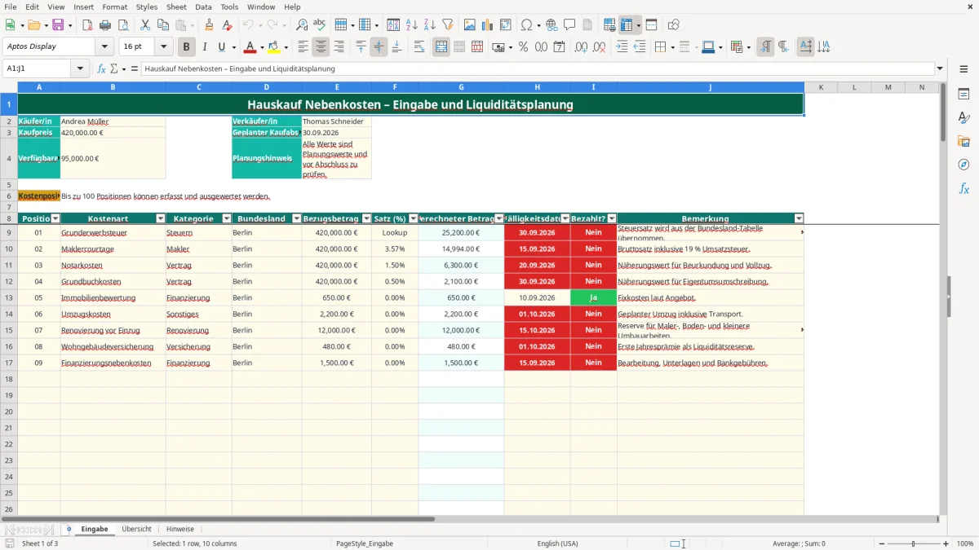Click the 100% zoom level

click(x=965, y=543)
